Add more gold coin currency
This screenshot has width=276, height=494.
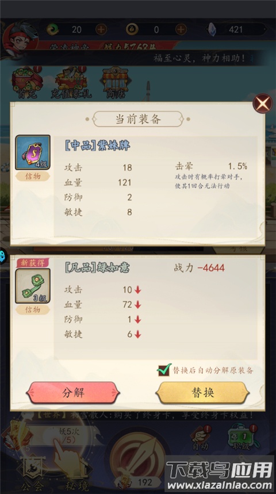(181, 29)
